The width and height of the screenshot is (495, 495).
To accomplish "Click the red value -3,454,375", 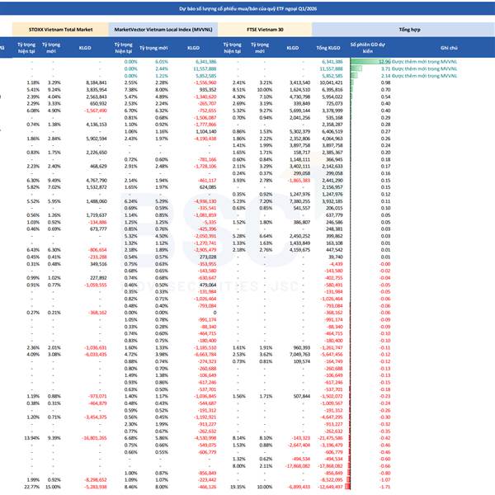I will [96, 417].
